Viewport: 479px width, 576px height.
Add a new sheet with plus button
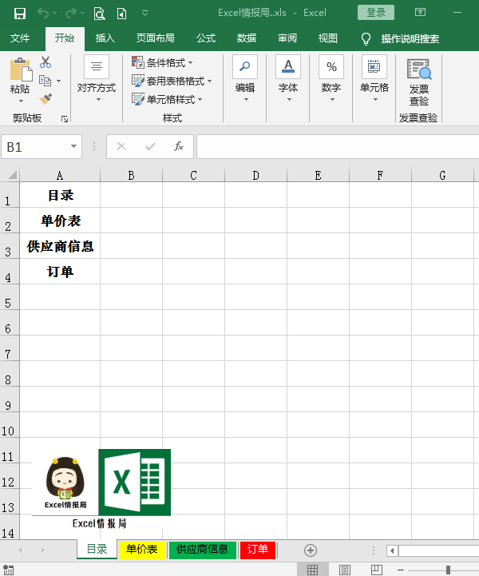(311, 550)
